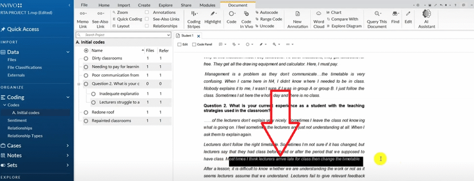Toggle the Relationships checkbox in ribbon
The height and width of the screenshot is (181, 474).
[147, 26]
